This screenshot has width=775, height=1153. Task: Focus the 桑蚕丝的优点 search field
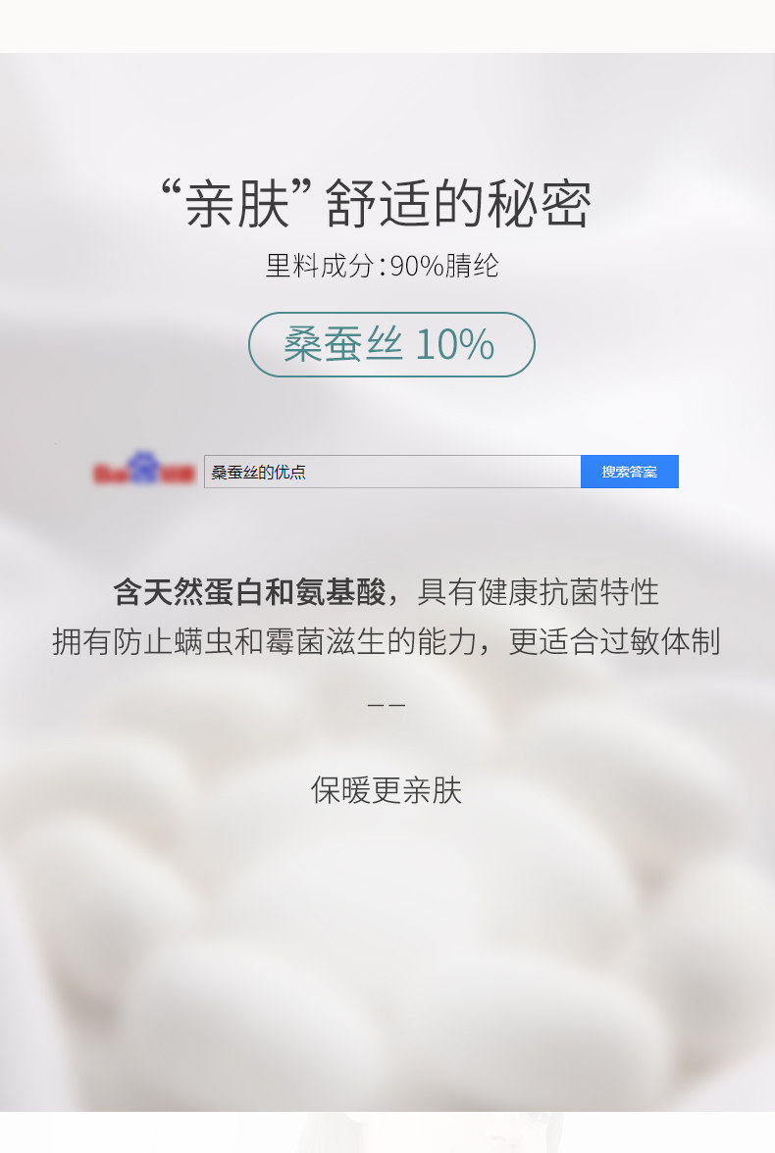[x=392, y=472]
